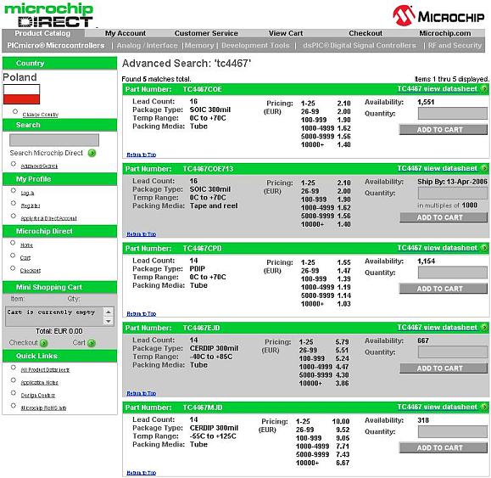Click mini cart scroll down arrow
Viewport: 491px width, 478px height.
pyautogui.click(x=109, y=321)
